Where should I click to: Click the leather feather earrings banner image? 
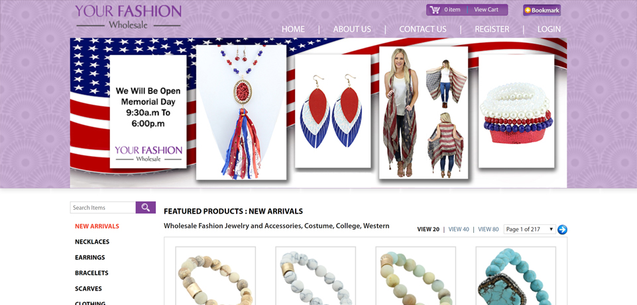(333, 111)
